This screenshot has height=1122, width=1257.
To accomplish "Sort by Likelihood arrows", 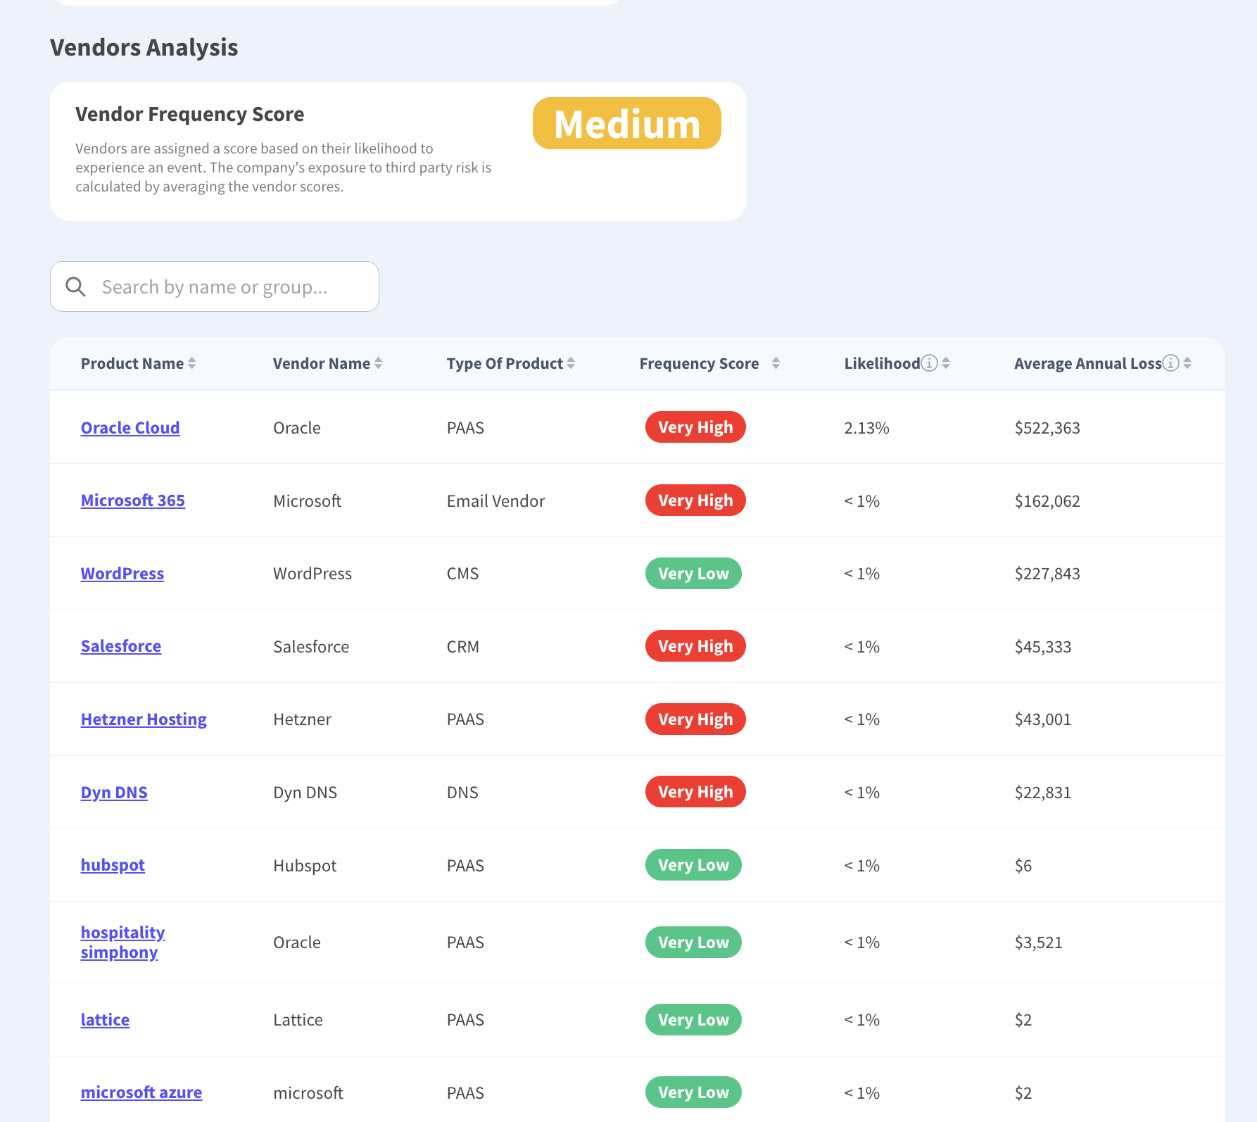I will click(946, 363).
